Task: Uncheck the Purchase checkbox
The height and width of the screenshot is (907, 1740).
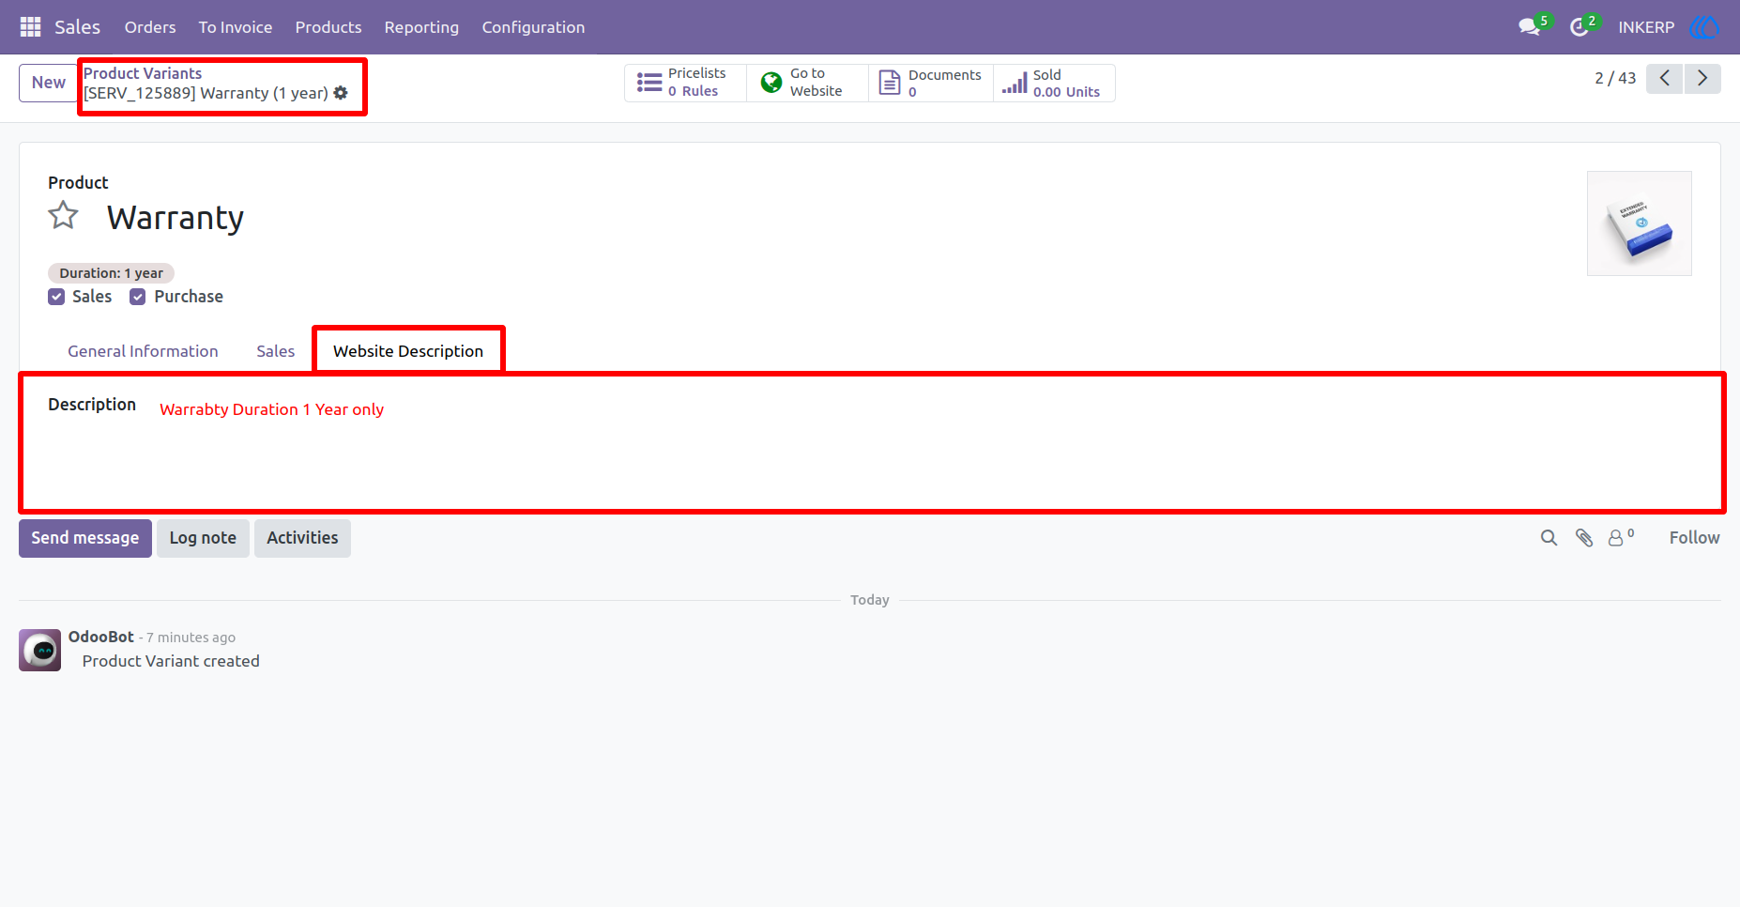Action: click(x=138, y=297)
